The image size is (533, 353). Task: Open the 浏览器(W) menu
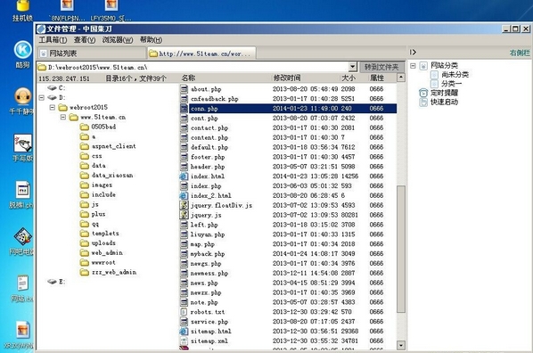pos(118,40)
